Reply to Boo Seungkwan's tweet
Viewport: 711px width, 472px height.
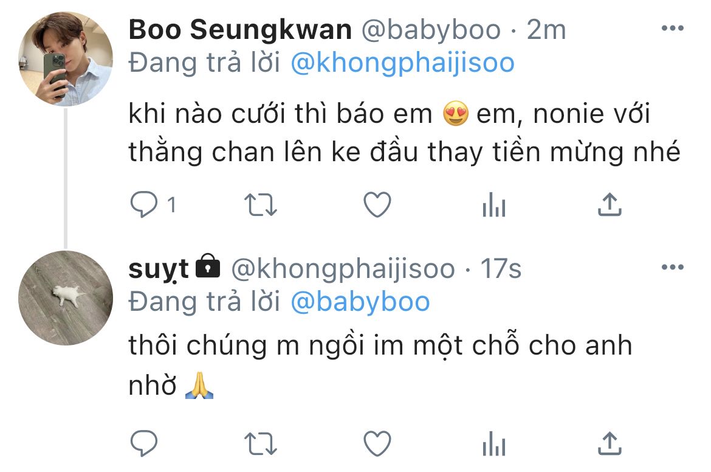point(144,205)
